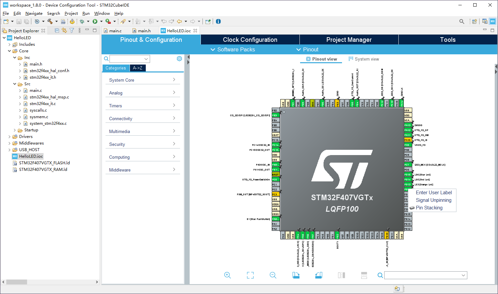Expand the Connectivity category
Image resolution: width=498 pixels, height=294 pixels.
point(142,118)
